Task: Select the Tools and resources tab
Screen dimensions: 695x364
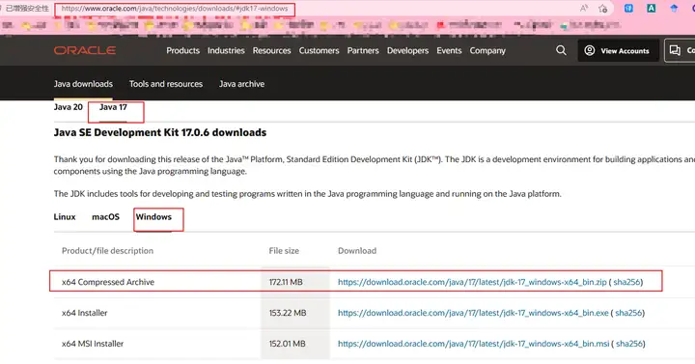Action: [x=166, y=84]
